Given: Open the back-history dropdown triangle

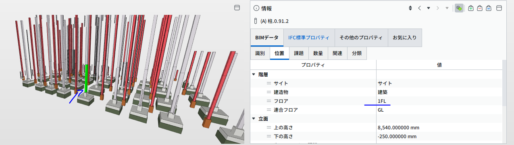Looking at the screenshot, I should 429,8.
